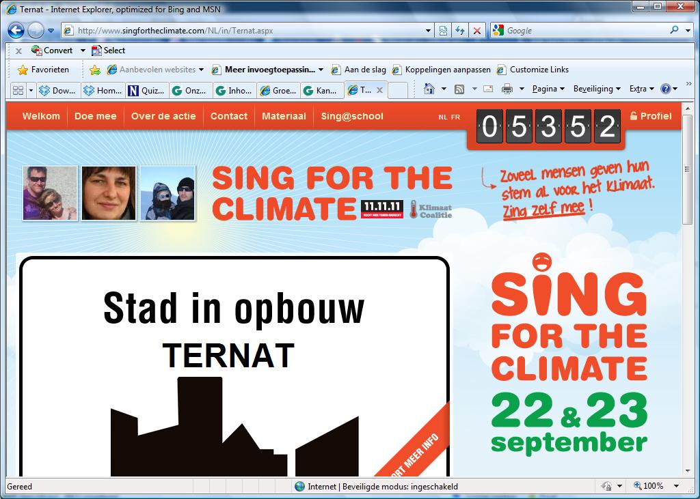Open the Doe mee page
The height and width of the screenshot is (499, 700).
click(x=96, y=117)
